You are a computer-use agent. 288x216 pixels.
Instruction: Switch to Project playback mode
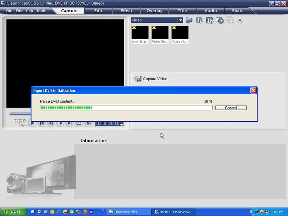19,121
